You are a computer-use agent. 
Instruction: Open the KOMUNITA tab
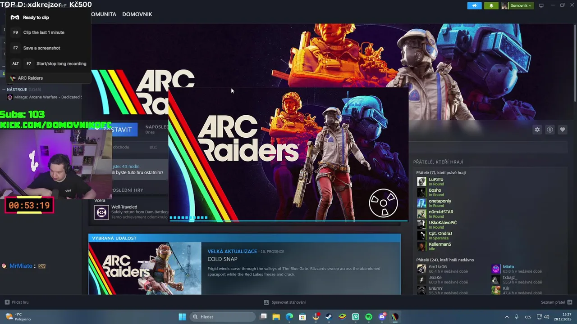click(x=103, y=14)
